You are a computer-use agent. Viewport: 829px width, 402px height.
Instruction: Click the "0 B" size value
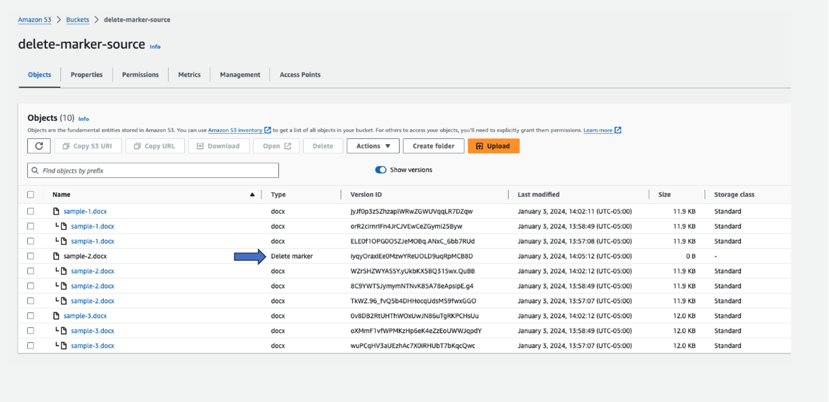click(690, 256)
